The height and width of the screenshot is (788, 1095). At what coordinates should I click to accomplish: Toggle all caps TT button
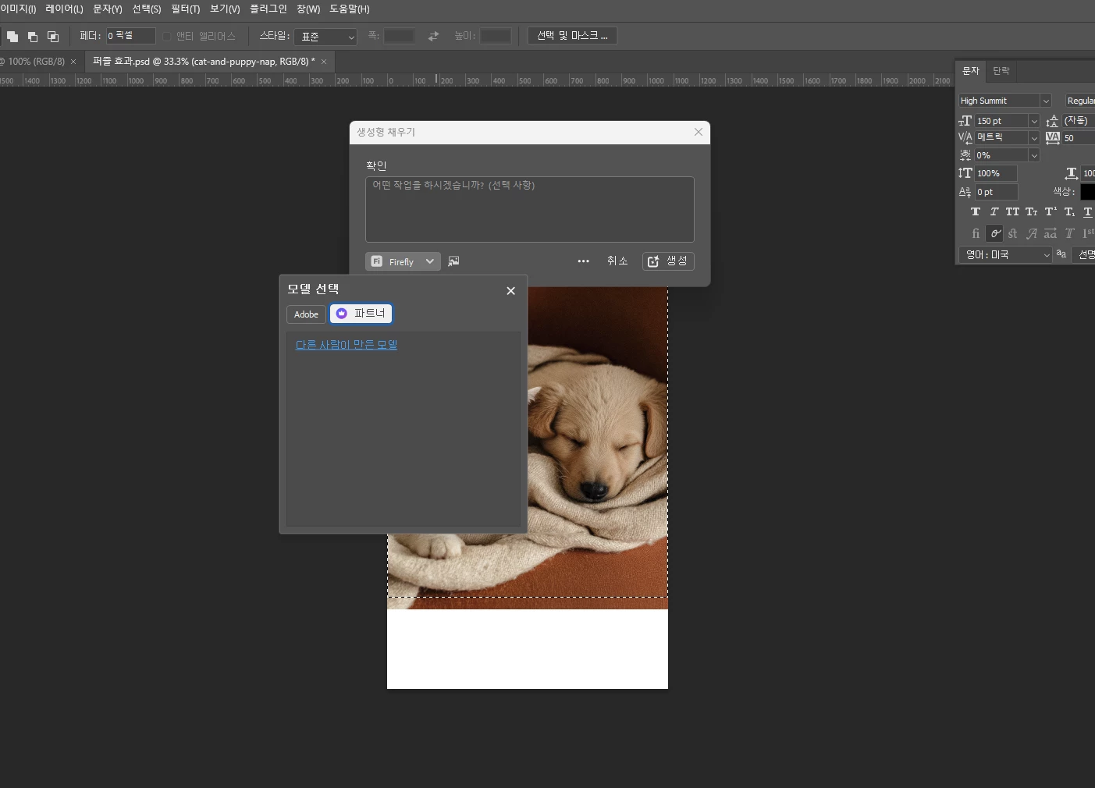coord(1012,212)
